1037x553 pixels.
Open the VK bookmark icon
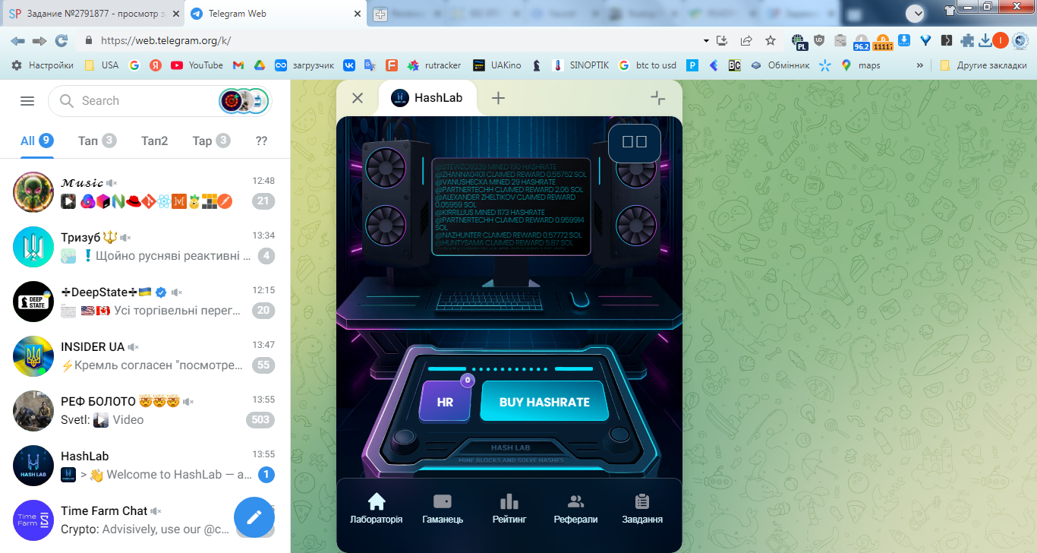349,65
